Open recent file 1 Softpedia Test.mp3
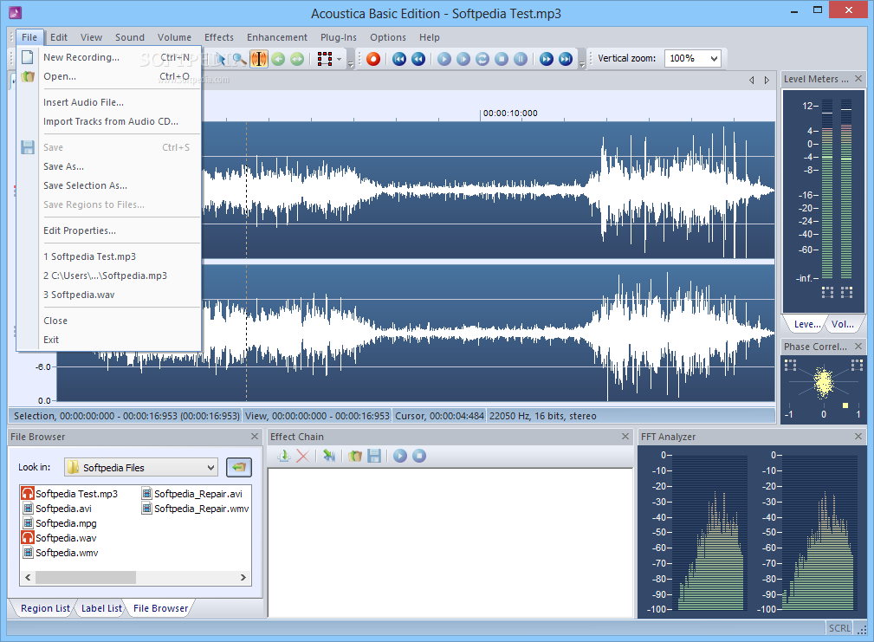This screenshot has width=874, height=642. pyautogui.click(x=109, y=257)
